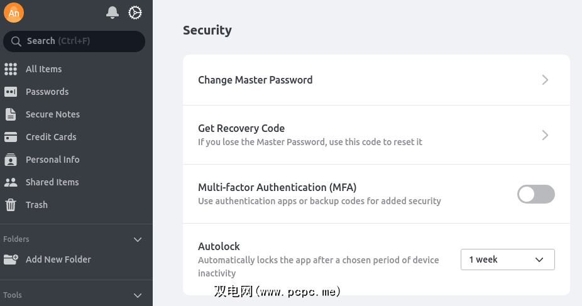This screenshot has width=582, height=306.
Task: Open the Autolock 1 week dropdown
Action: click(x=507, y=260)
